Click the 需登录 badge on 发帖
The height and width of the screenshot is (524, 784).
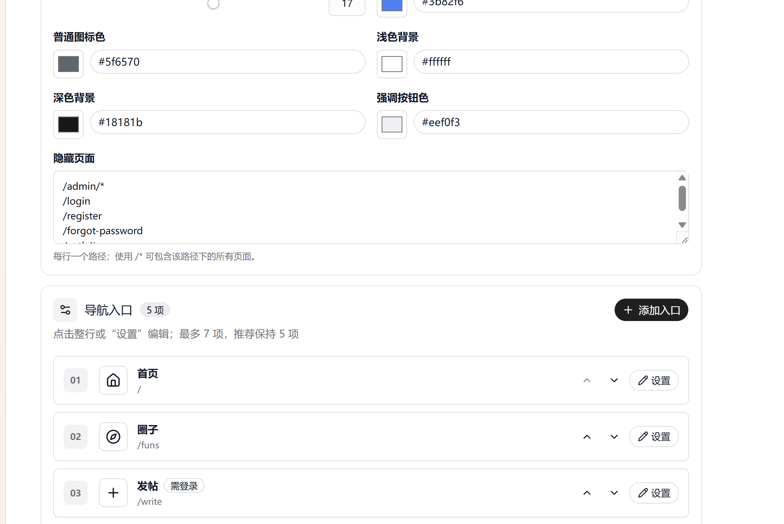point(184,486)
